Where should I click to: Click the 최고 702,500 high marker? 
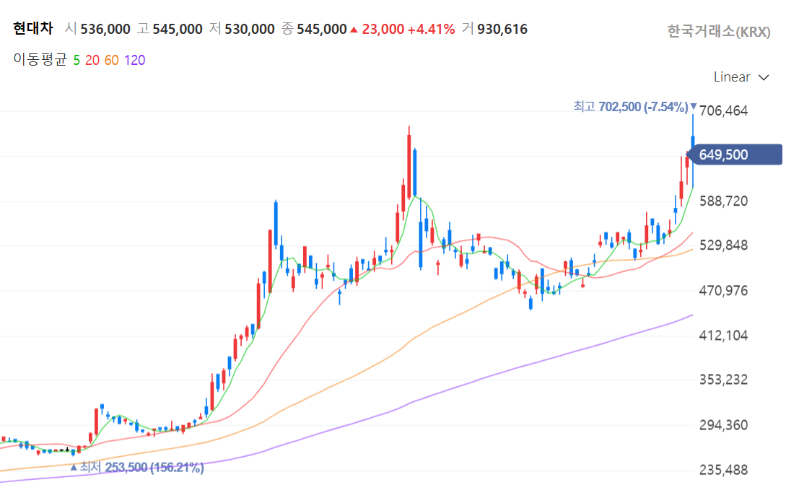(x=634, y=107)
